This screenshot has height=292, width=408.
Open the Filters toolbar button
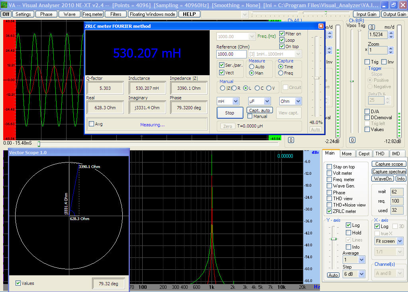point(116,14)
